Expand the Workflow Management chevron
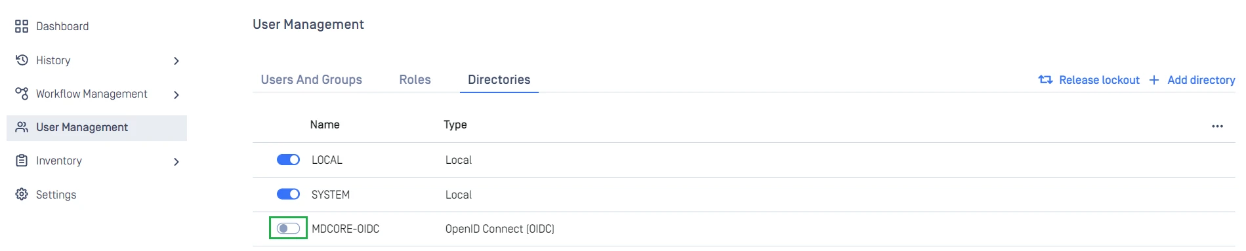The width and height of the screenshot is (1246, 251). (x=176, y=95)
